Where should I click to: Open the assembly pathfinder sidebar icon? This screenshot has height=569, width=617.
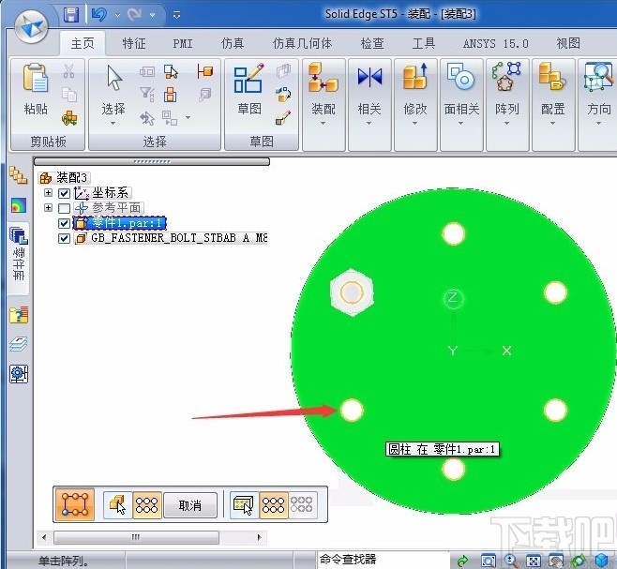(18, 175)
